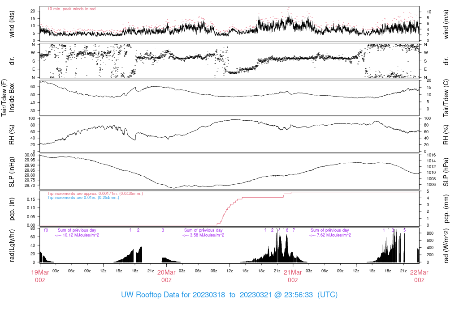Click the red 'Tip increments are approx. 0.00171in.' note
The width and height of the screenshot is (459, 313).
pyautogui.click(x=95, y=194)
